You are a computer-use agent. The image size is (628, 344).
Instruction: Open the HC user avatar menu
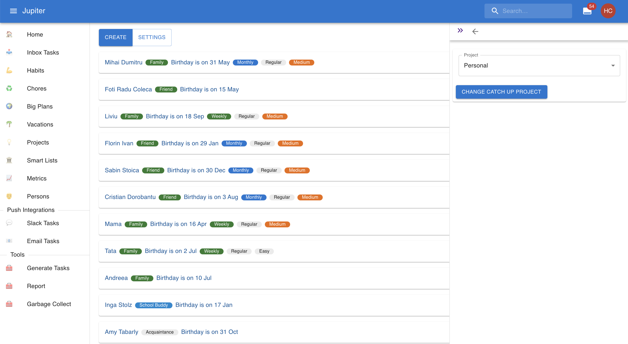click(608, 11)
